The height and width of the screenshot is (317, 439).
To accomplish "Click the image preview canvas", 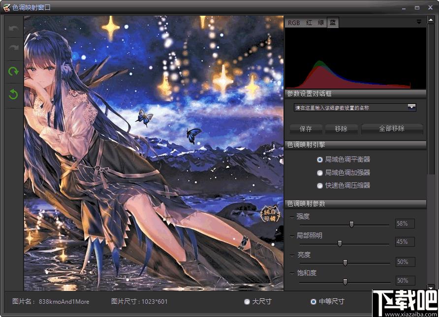I will (154, 153).
